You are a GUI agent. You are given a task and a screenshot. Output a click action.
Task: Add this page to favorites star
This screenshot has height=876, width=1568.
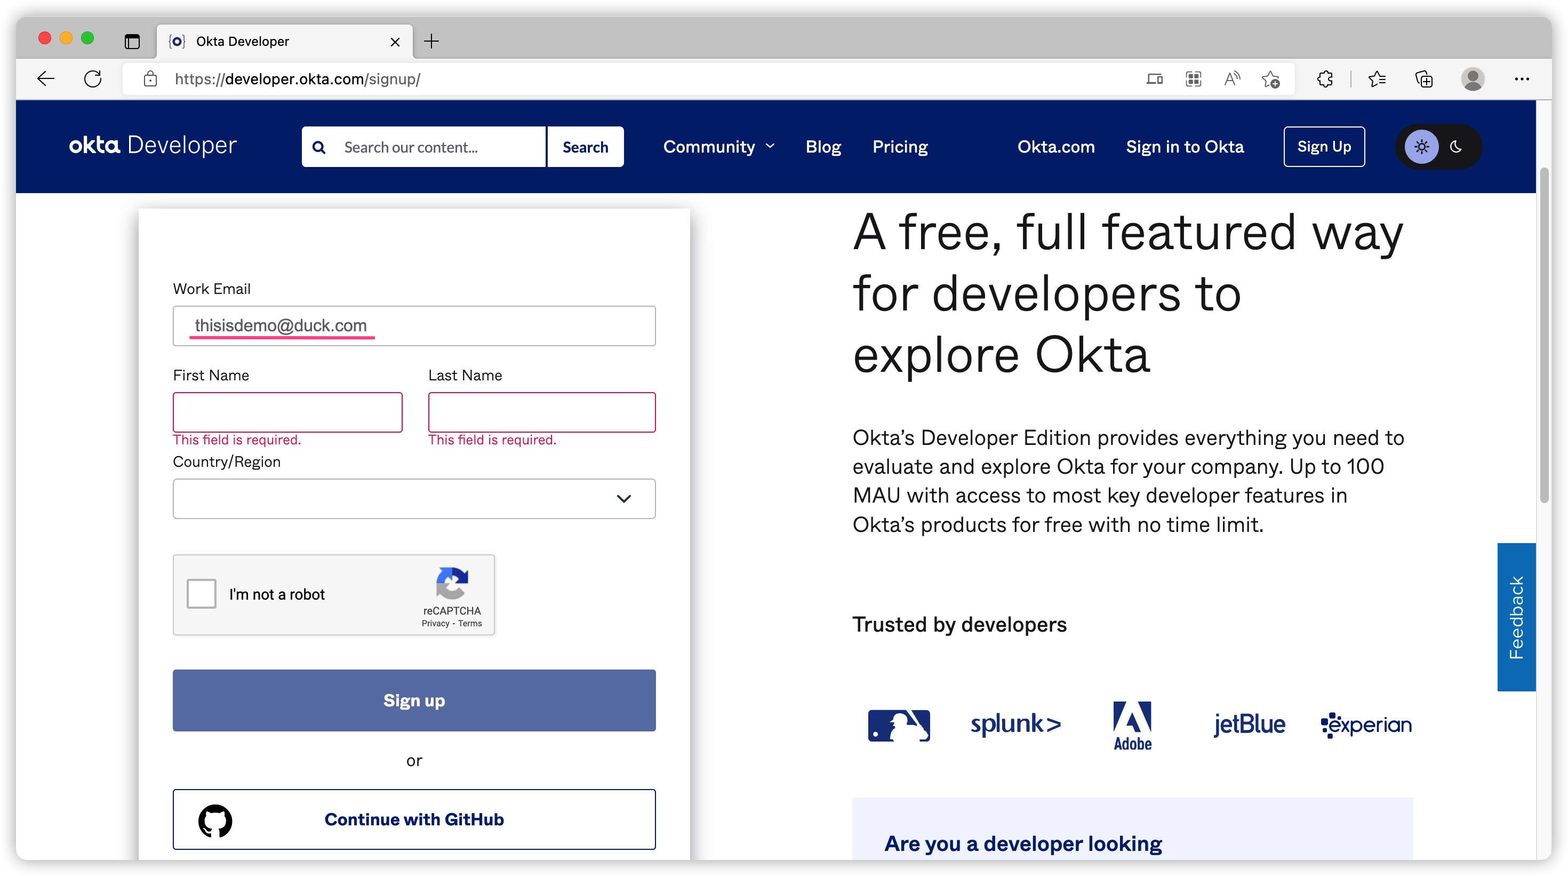click(1271, 78)
